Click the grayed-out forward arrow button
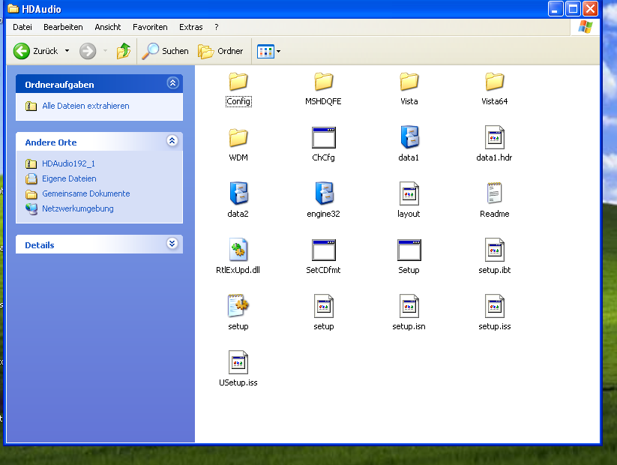This screenshot has width=617, height=465. click(x=88, y=51)
